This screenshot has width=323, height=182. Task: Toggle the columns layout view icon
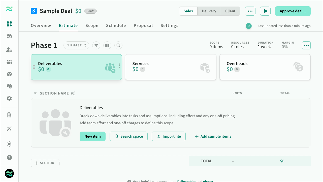107,45
